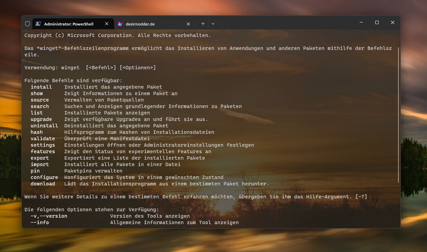This screenshot has height=252, width=427.
Task: Click the 'configure' command text
Action: tap(44, 177)
